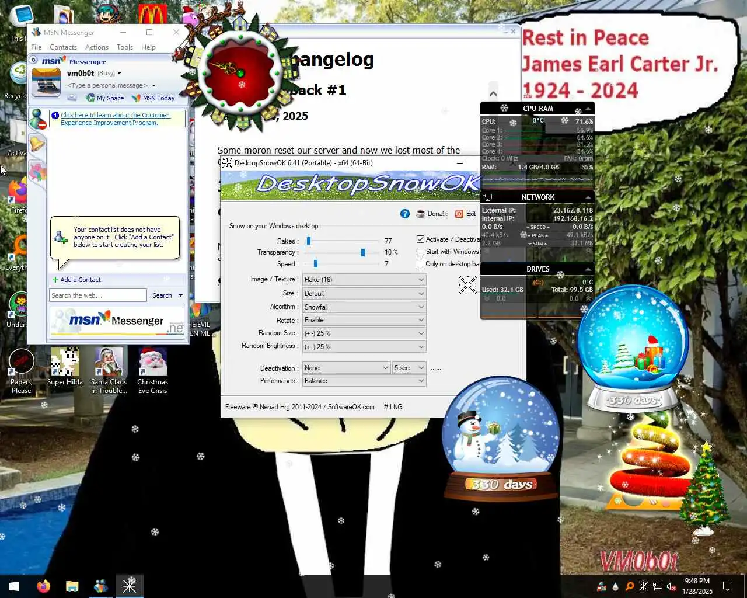This screenshot has width=747, height=598.
Task: Open Papers, Please desktop shortcut
Action: [22, 371]
